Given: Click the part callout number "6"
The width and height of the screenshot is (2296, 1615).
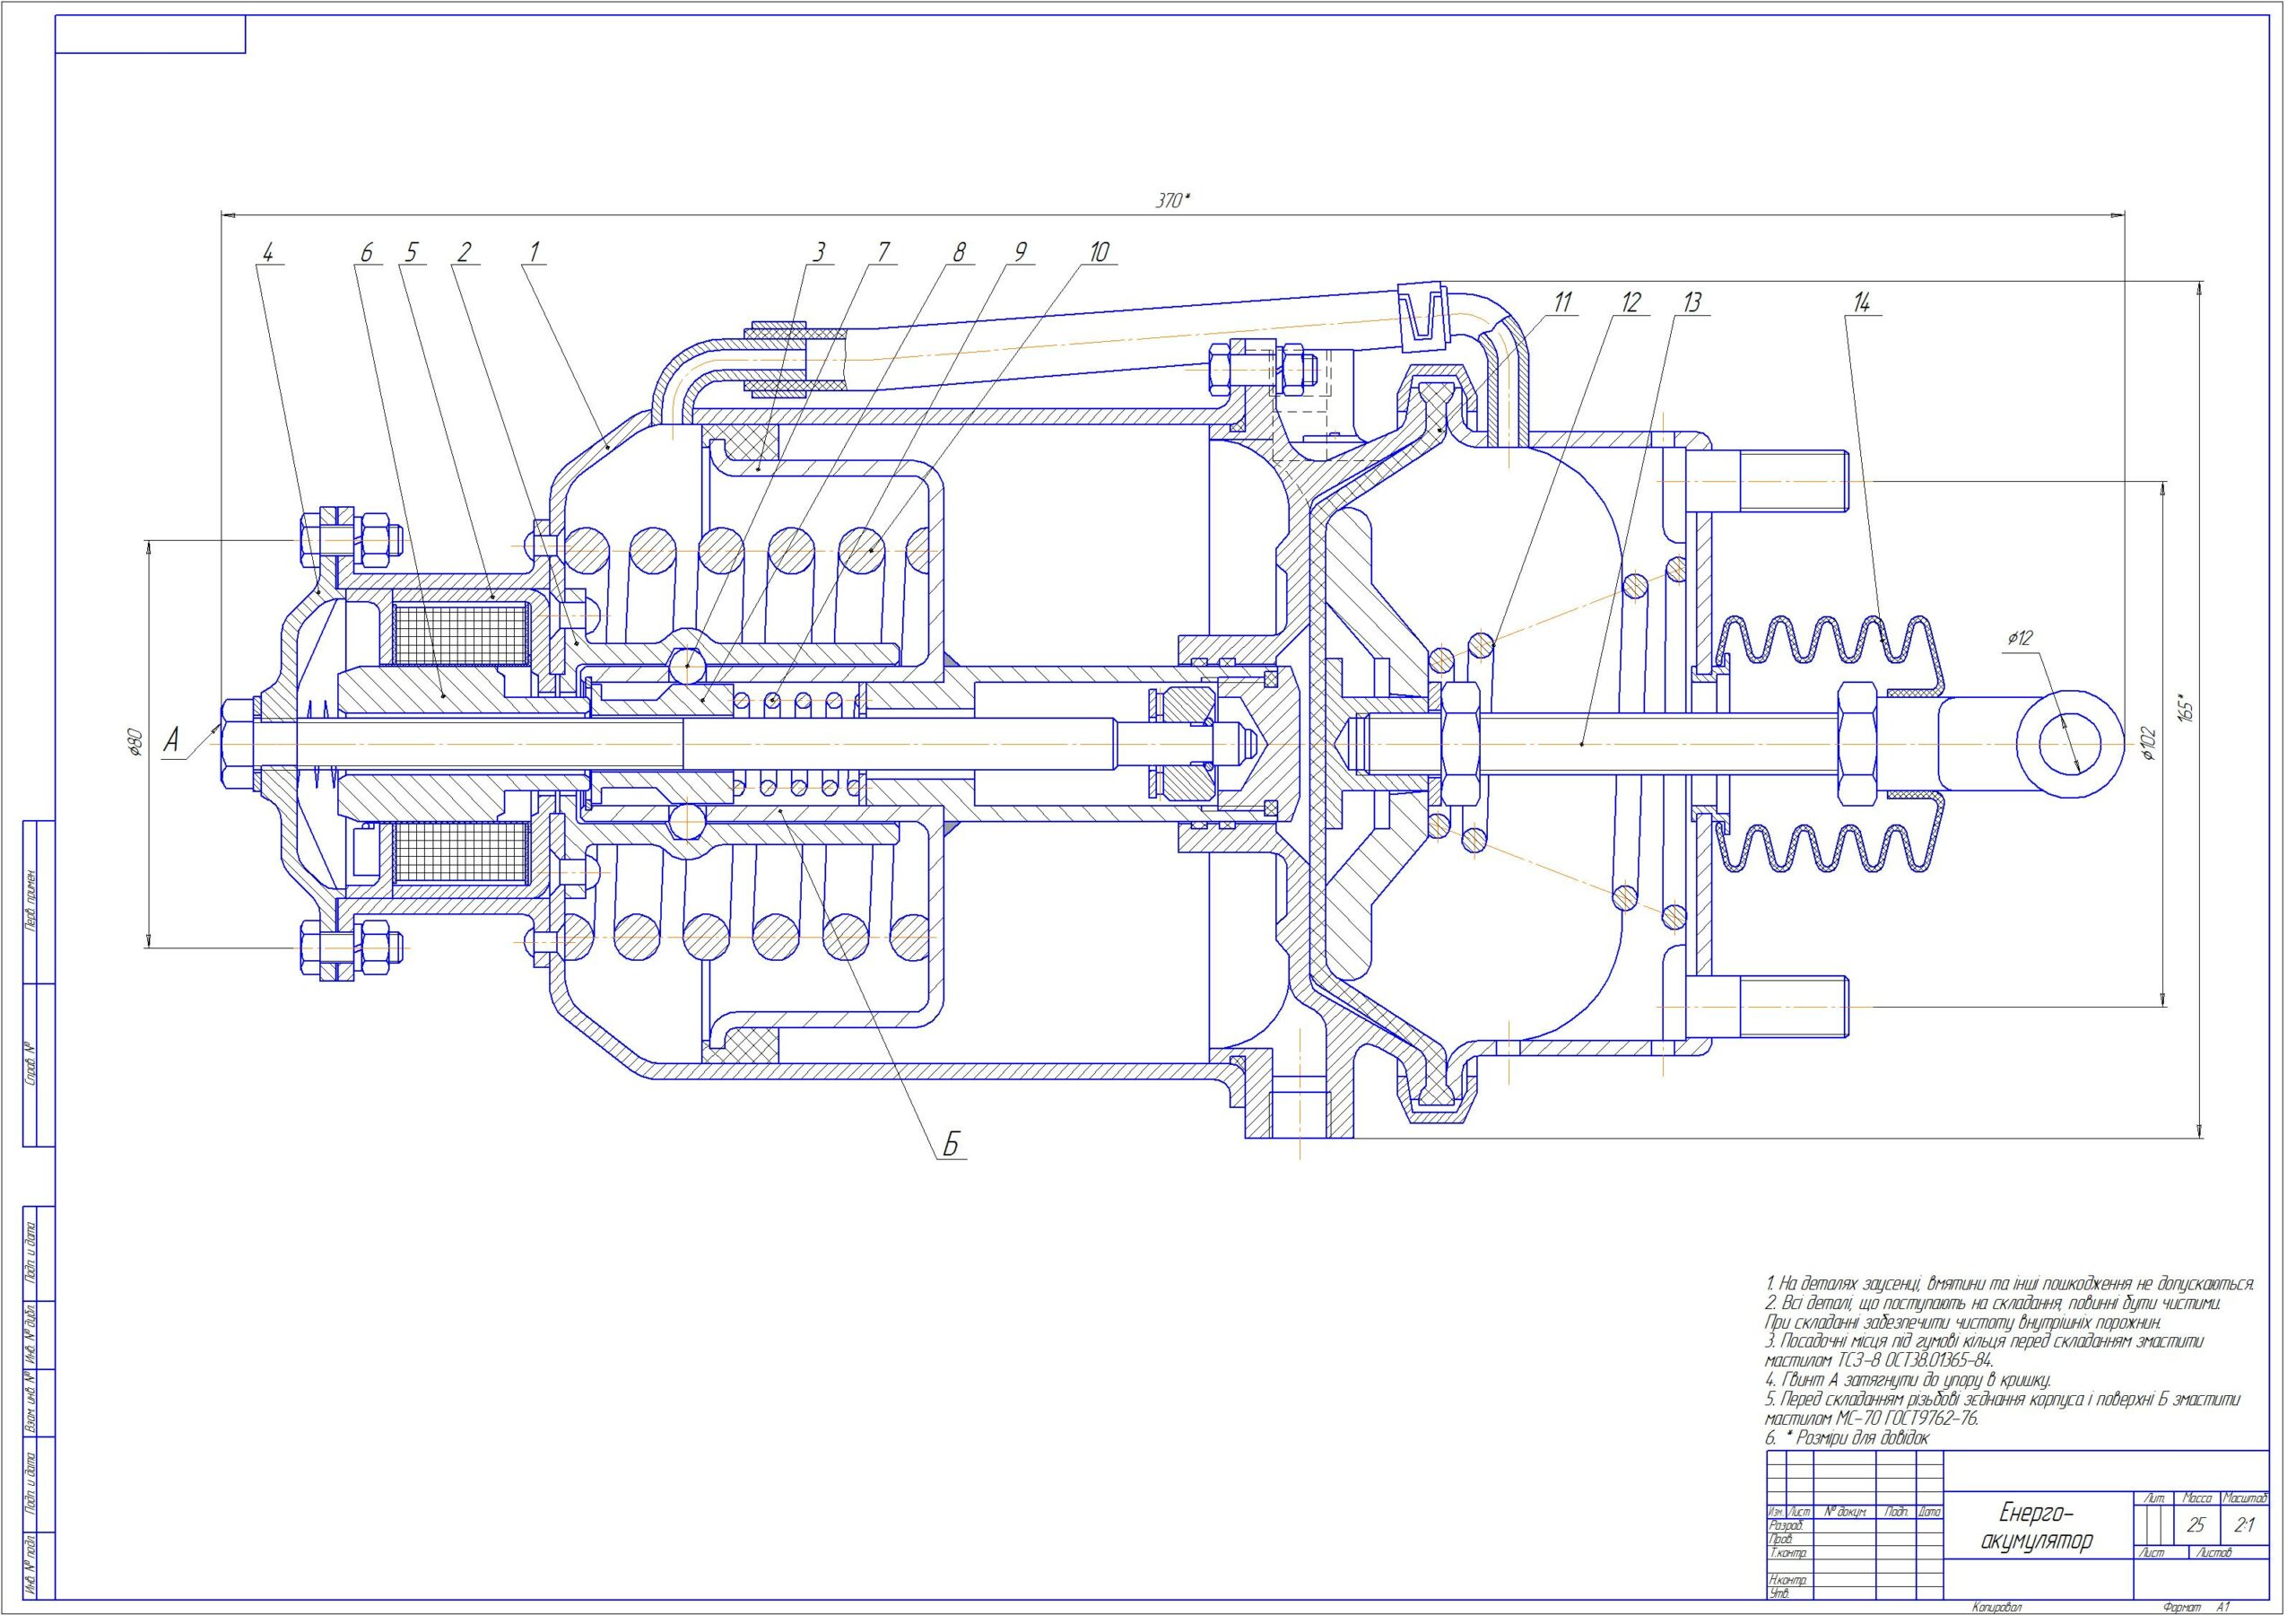Looking at the screenshot, I should point(366,252).
